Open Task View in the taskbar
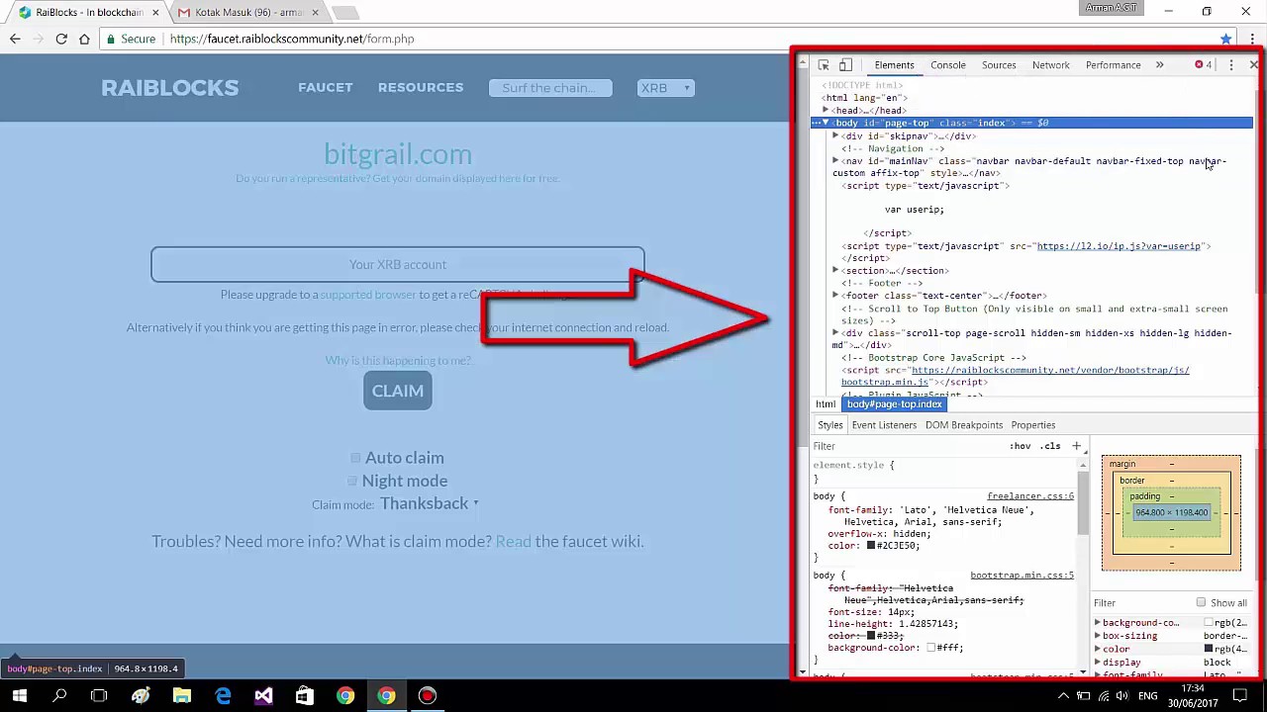The image size is (1267, 712). pos(99,696)
